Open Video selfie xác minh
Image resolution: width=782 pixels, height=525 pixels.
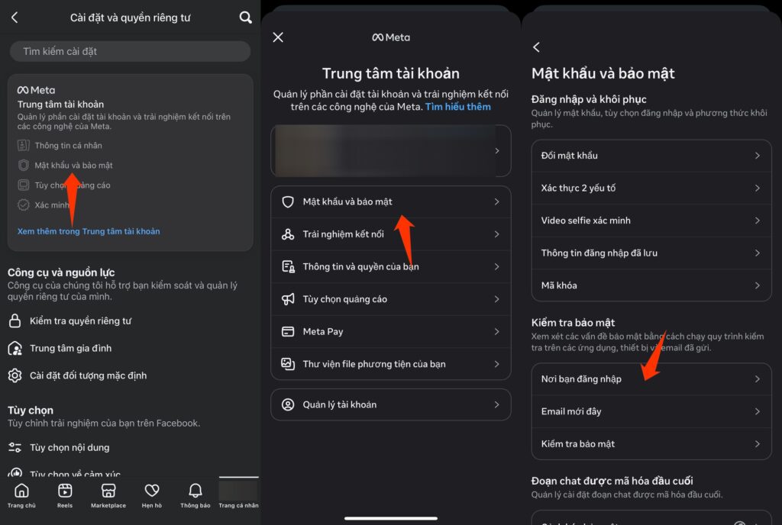(651, 221)
